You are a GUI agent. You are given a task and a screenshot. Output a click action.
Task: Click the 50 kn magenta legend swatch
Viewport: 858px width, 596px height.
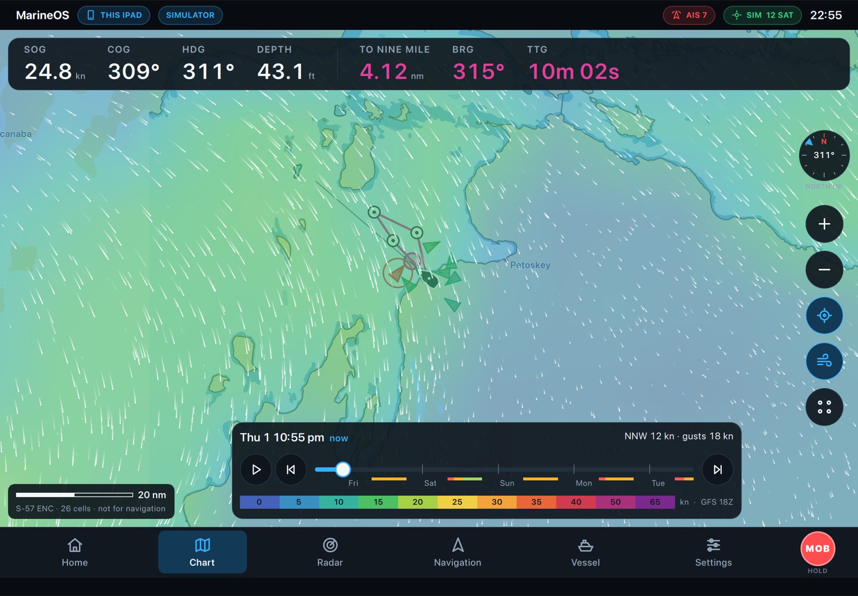click(x=615, y=502)
